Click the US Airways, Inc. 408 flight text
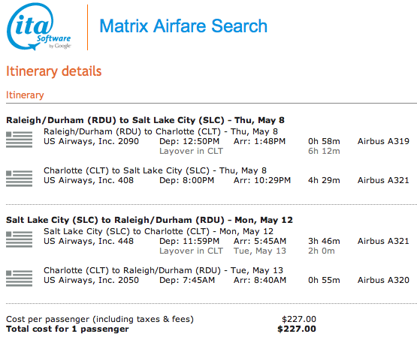The image size is (417, 340). tap(89, 180)
